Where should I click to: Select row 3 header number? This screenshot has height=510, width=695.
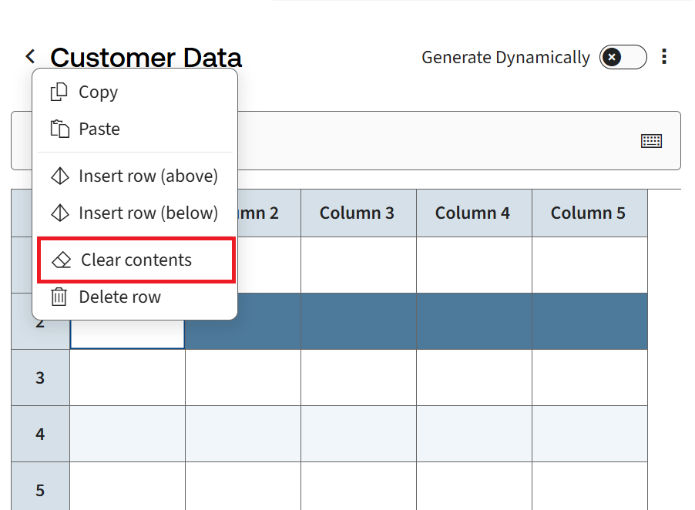pos(40,377)
